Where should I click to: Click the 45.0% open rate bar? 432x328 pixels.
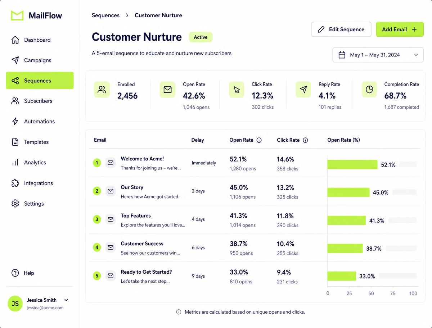coord(348,192)
